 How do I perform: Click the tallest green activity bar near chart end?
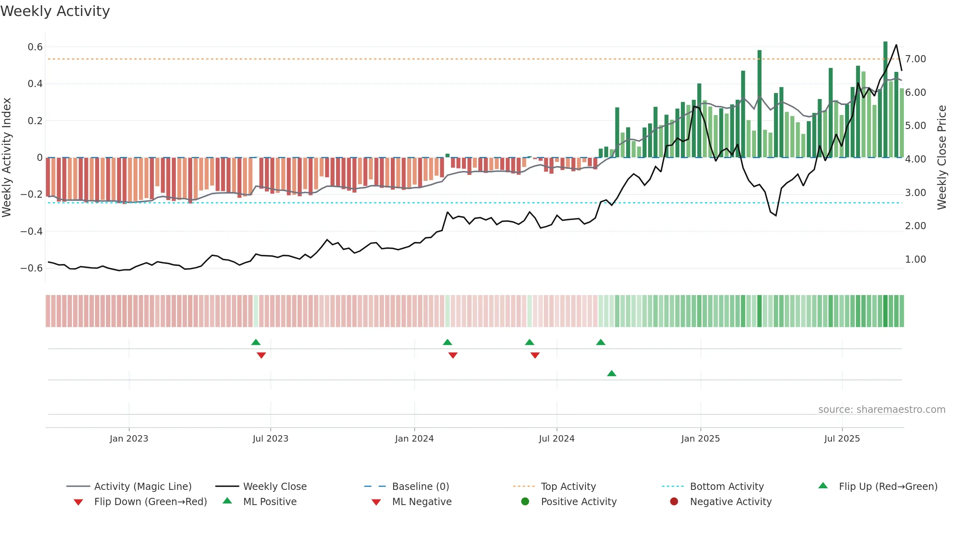(885, 99)
